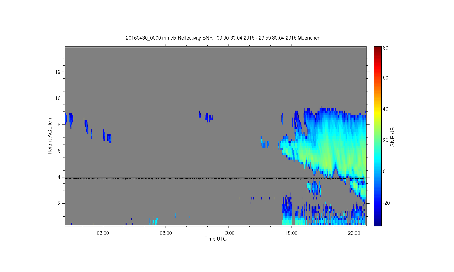This screenshot has height=272, width=454.
Task: Click the horizontal black line at 4 km
Action: [215, 177]
